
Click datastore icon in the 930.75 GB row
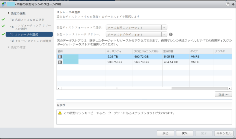(x=60, y=62)
